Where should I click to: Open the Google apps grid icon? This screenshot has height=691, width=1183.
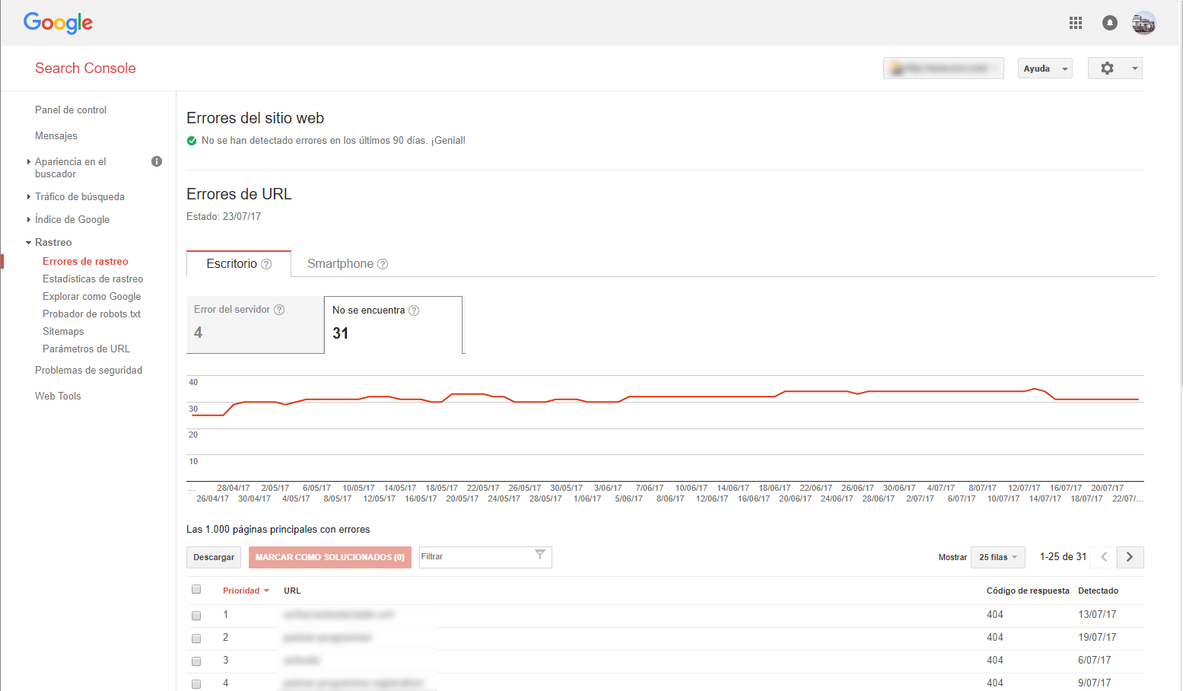(1076, 23)
